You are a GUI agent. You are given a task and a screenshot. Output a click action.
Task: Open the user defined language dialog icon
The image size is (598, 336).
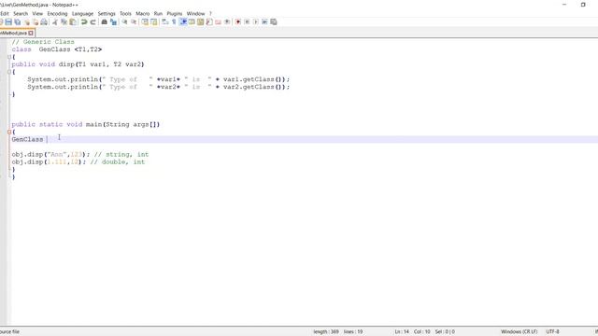(192, 22)
